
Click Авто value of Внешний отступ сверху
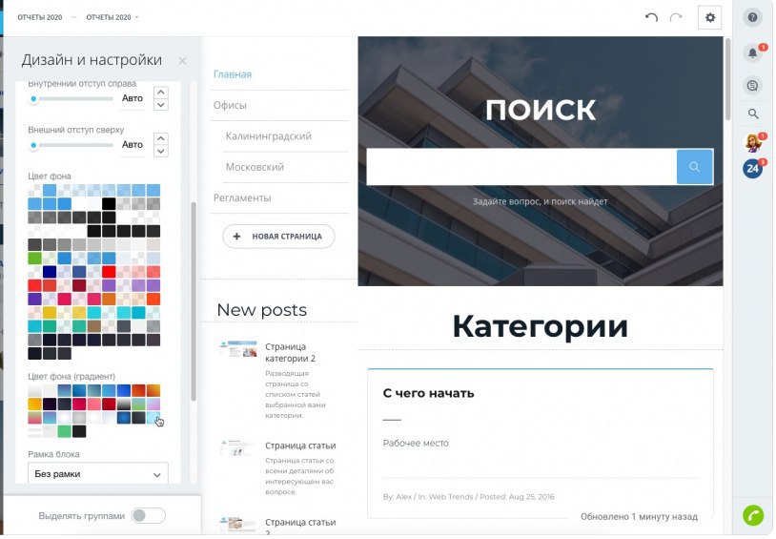pyautogui.click(x=133, y=144)
